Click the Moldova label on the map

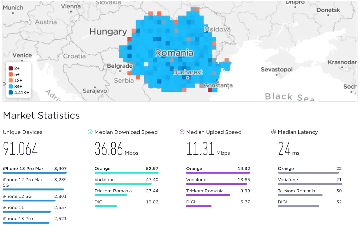217,29
